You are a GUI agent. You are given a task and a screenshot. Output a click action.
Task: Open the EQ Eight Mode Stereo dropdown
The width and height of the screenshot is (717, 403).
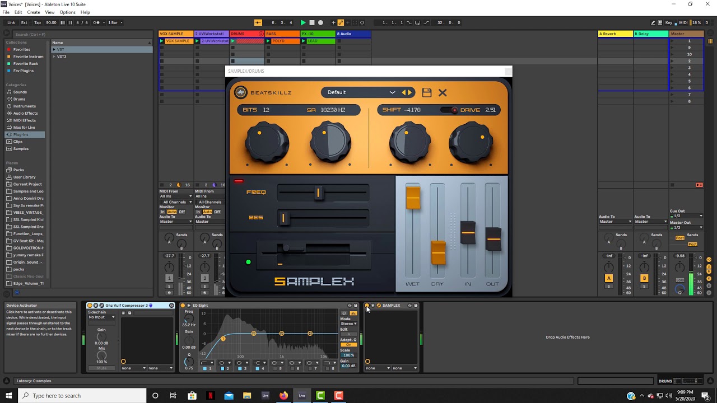(348, 324)
